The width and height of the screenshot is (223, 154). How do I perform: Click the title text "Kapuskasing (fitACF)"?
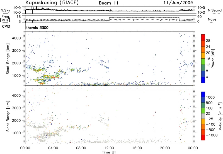(x=52, y=3)
